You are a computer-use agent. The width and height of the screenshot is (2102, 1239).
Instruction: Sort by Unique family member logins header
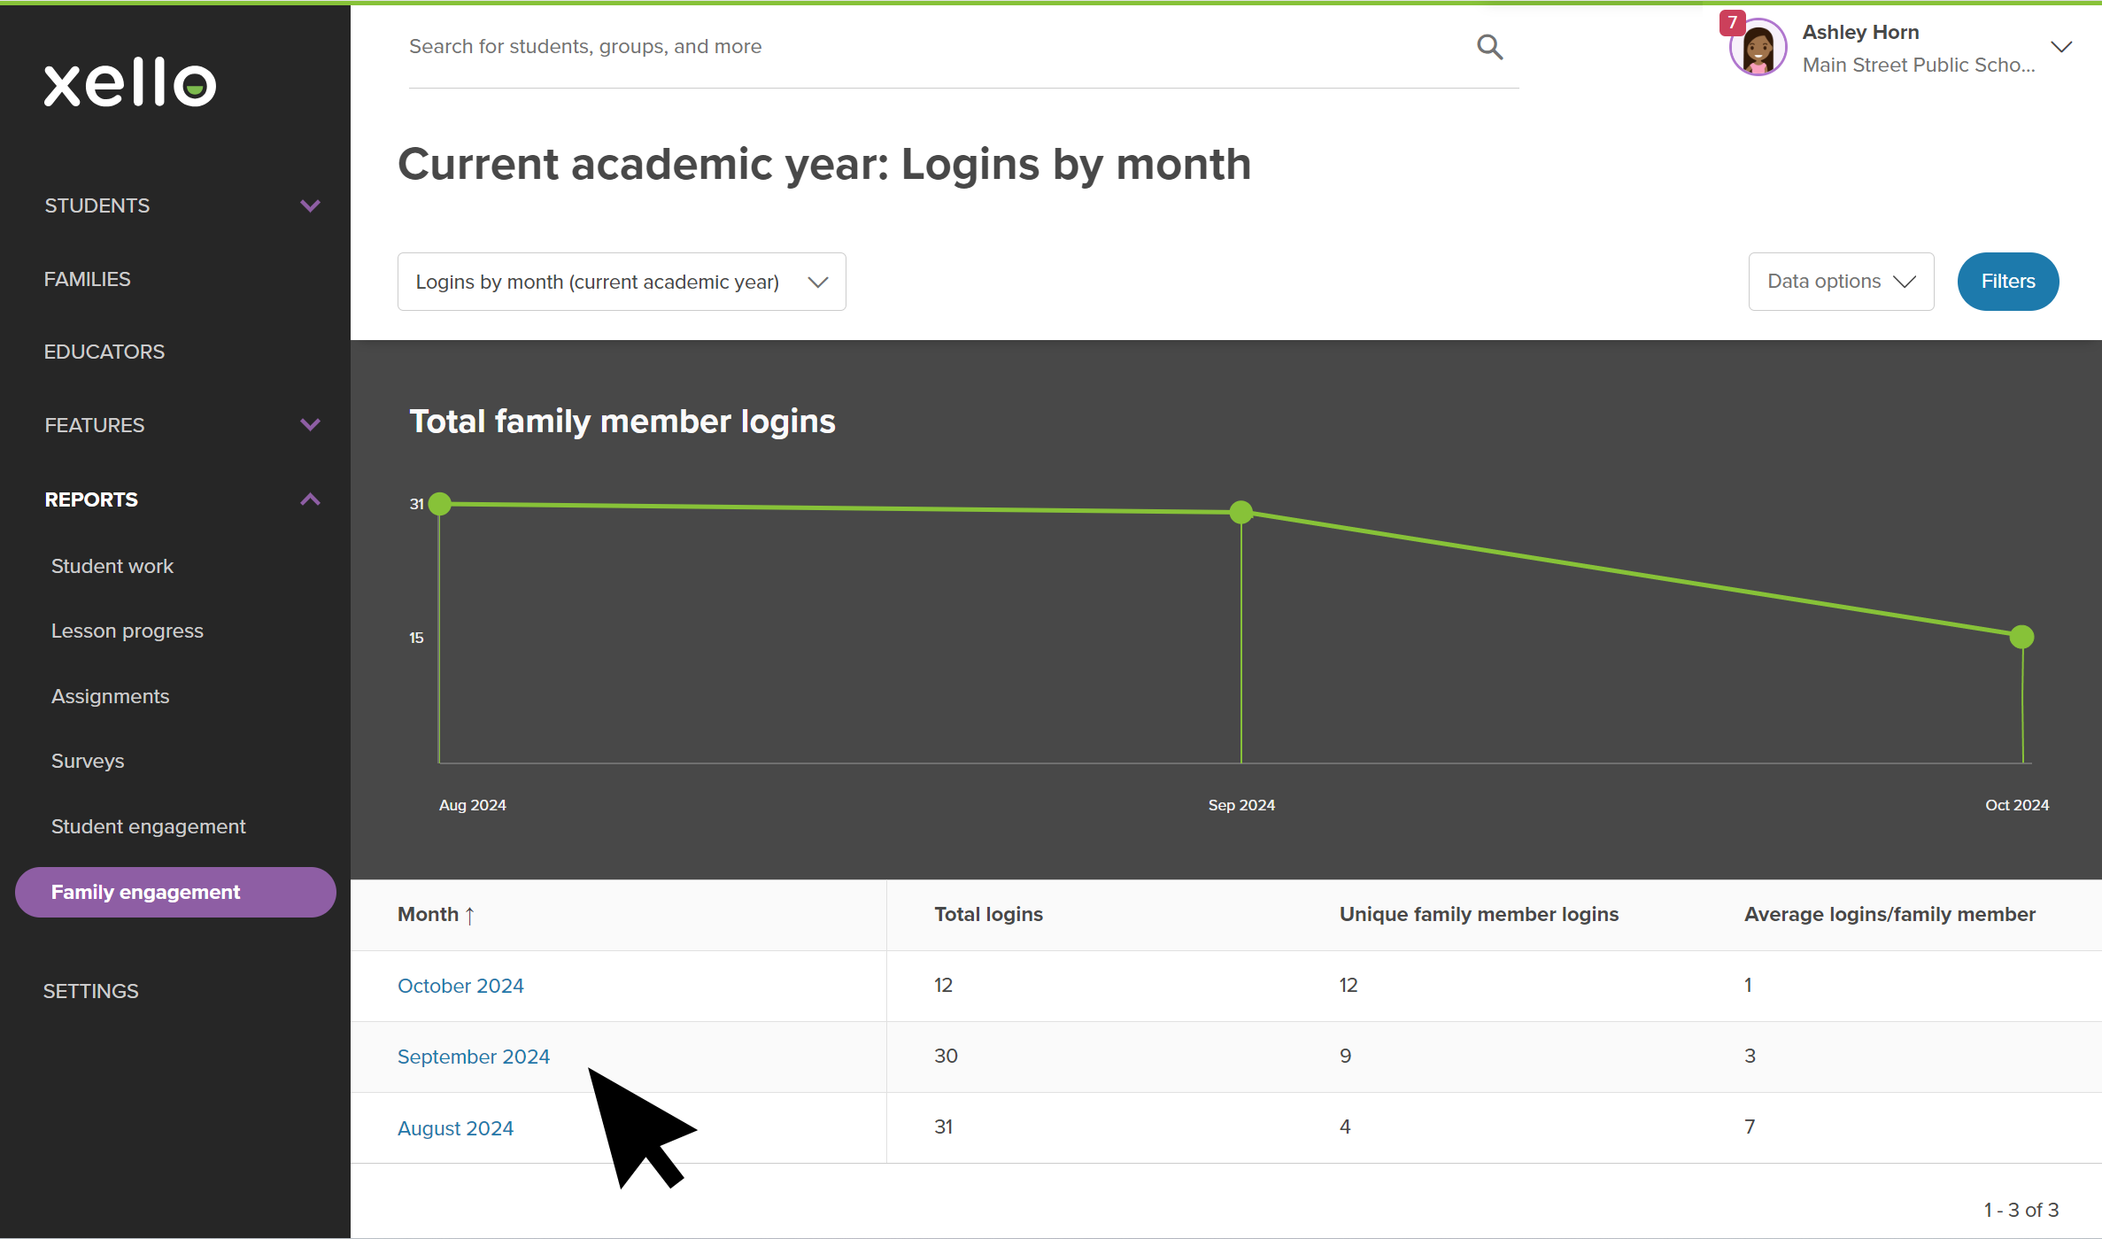point(1479,914)
